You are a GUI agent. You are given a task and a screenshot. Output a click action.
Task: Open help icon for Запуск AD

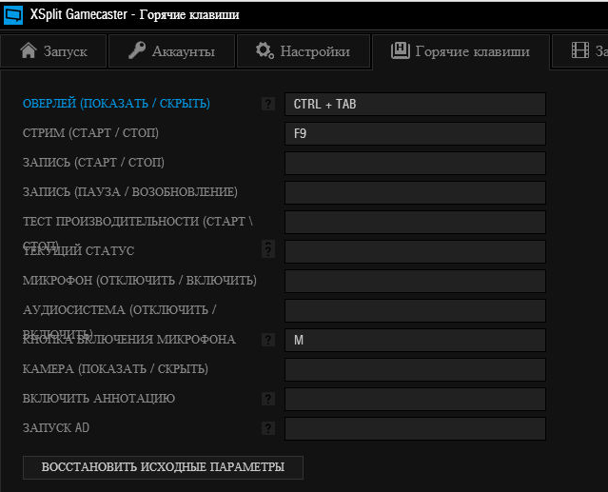pos(268,428)
